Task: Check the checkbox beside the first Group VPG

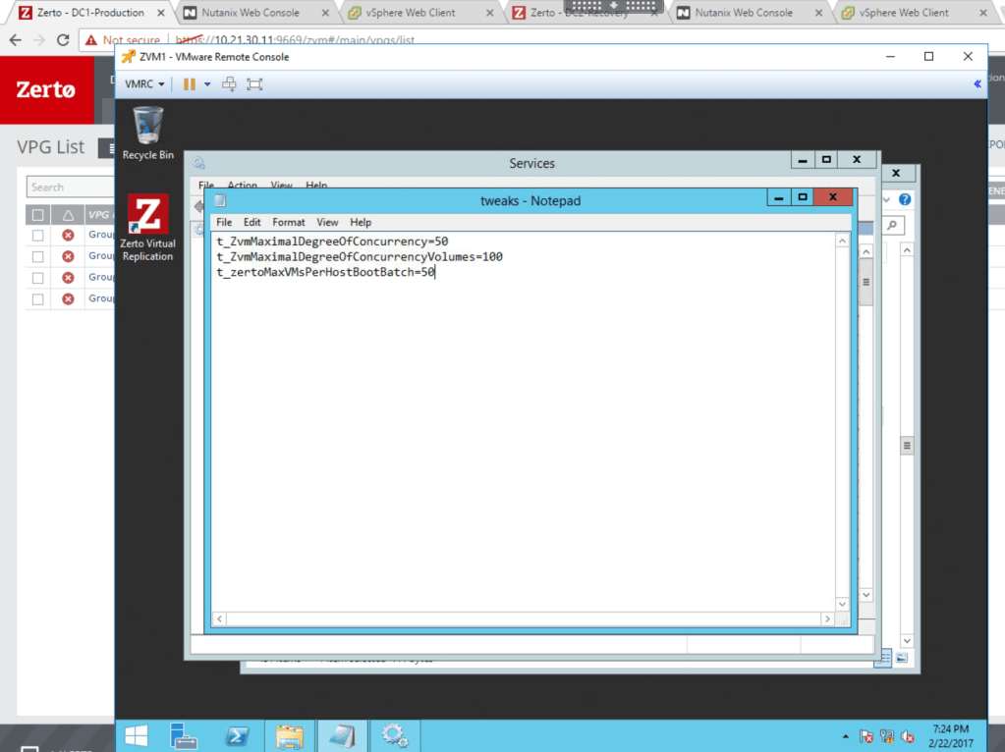Action: click(36, 235)
